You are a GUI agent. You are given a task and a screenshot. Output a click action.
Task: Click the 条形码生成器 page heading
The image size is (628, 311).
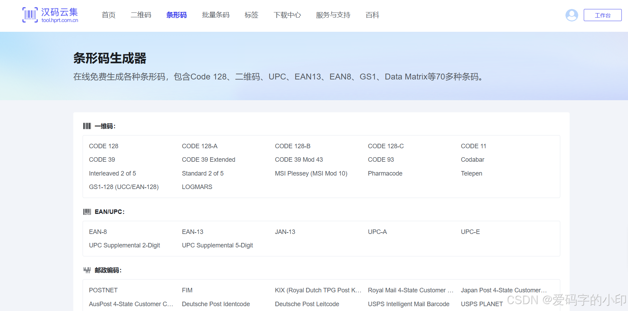click(110, 58)
